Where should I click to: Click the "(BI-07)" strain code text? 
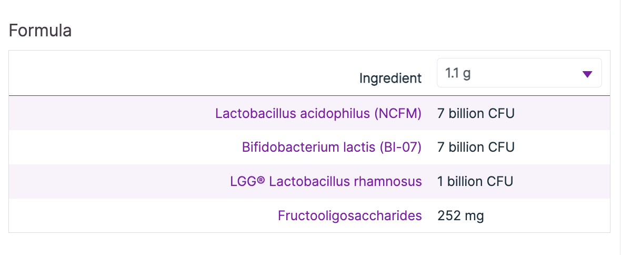[400, 147]
